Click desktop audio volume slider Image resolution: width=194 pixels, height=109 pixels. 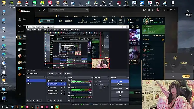[81, 93]
